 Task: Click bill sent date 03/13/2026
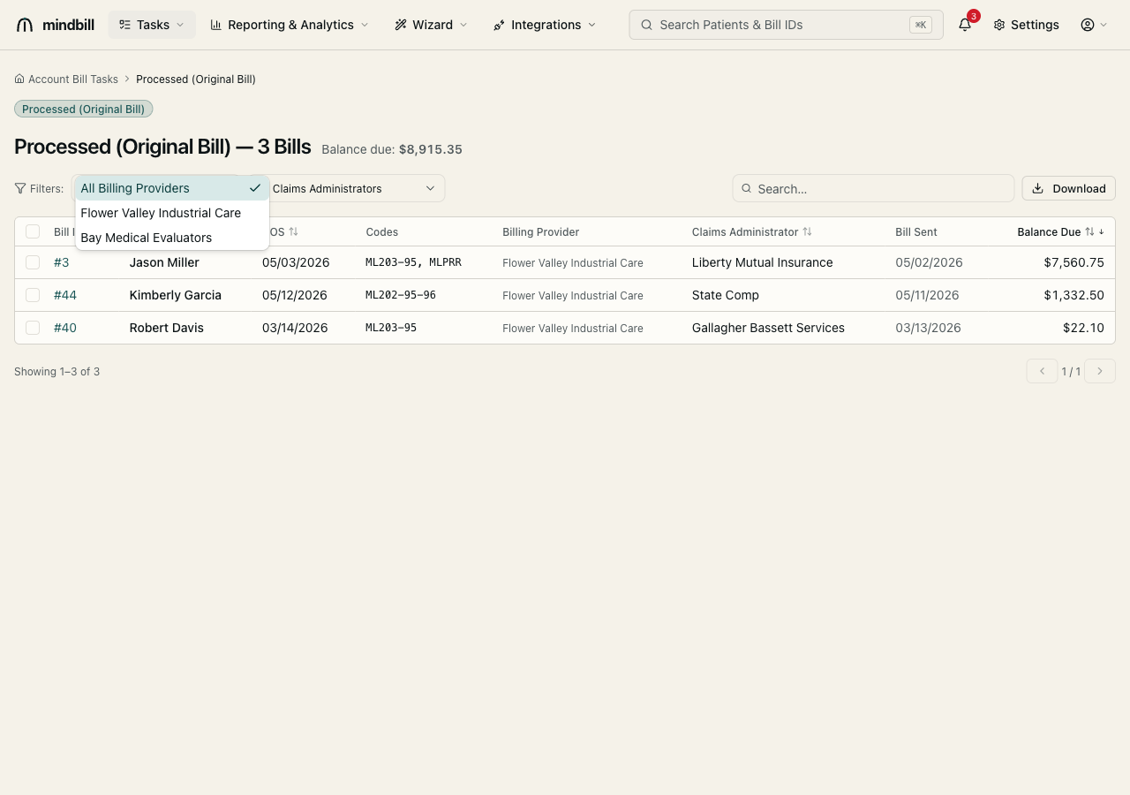coord(928,328)
